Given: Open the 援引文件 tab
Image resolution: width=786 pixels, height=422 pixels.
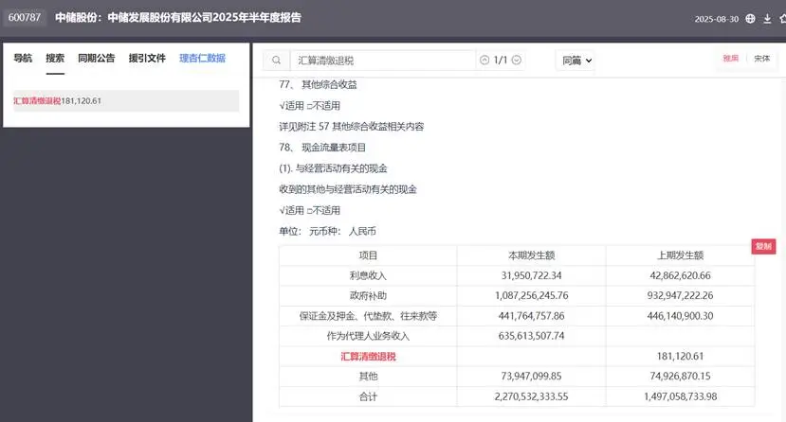Looking at the screenshot, I should point(147,58).
